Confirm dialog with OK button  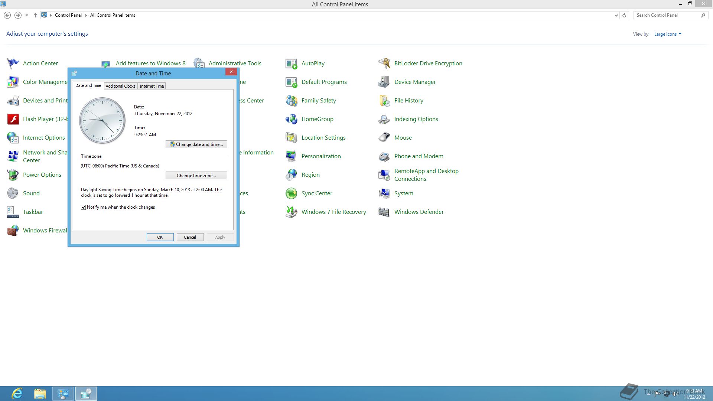160,237
